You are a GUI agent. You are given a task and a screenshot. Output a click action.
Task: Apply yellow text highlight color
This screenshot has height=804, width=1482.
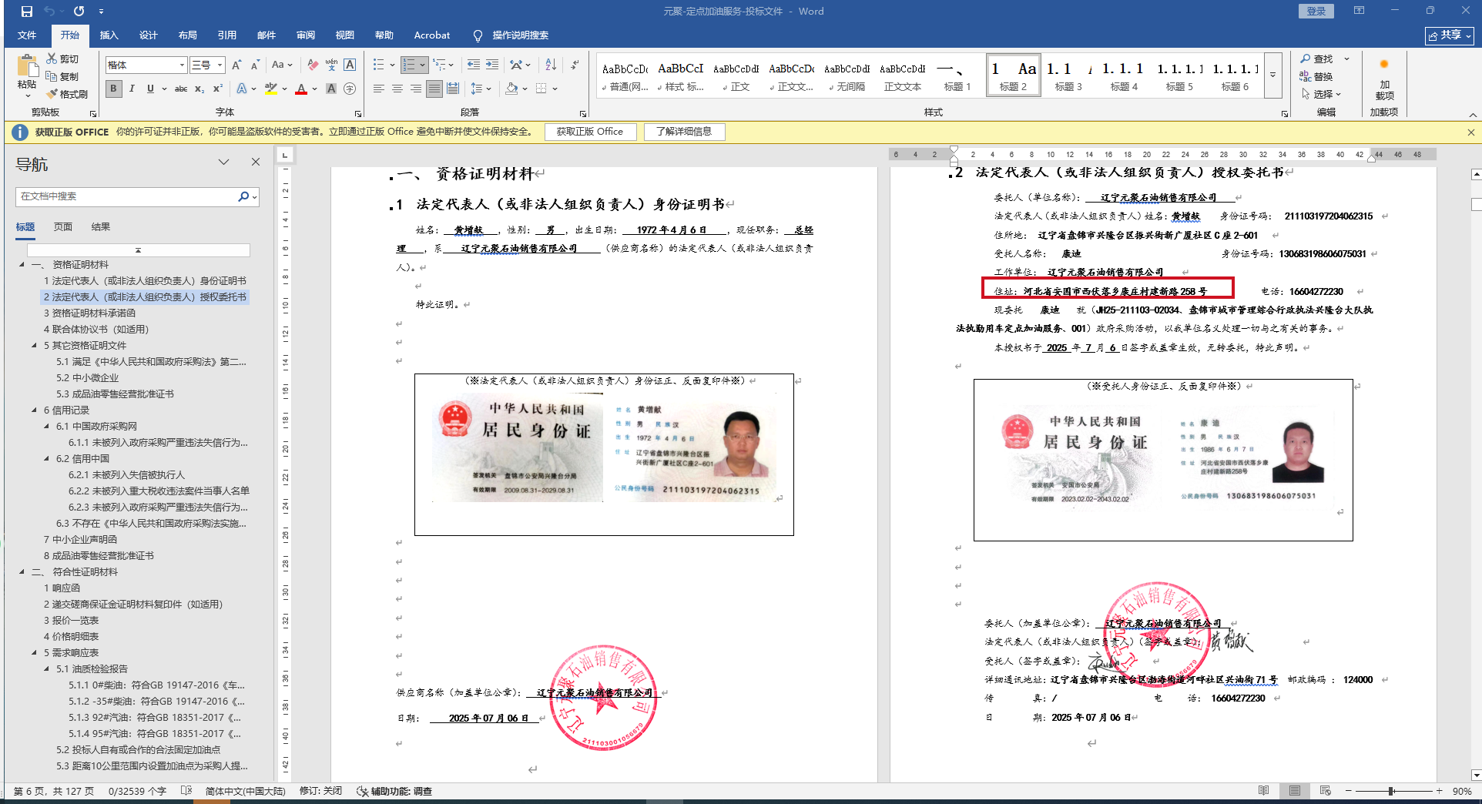271,89
